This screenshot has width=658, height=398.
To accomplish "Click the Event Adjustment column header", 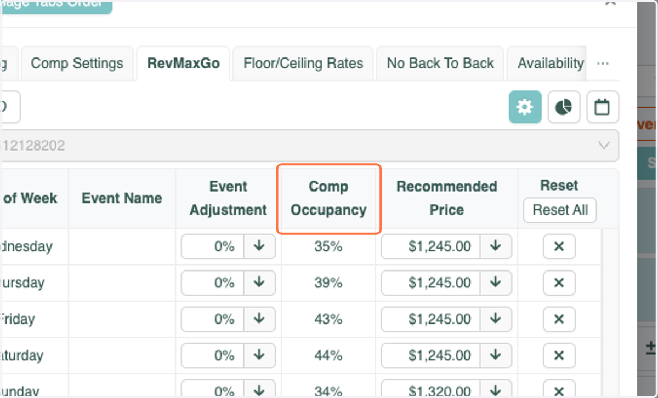I will click(x=228, y=198).
